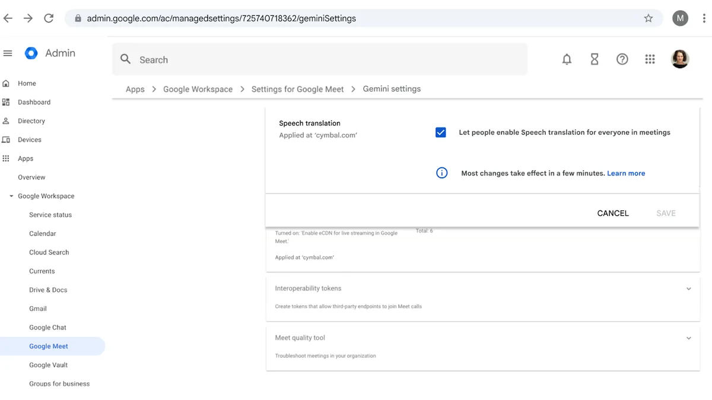Click the Directory person icon
This screenshot has height=400, width=712.
click(6, 121)
